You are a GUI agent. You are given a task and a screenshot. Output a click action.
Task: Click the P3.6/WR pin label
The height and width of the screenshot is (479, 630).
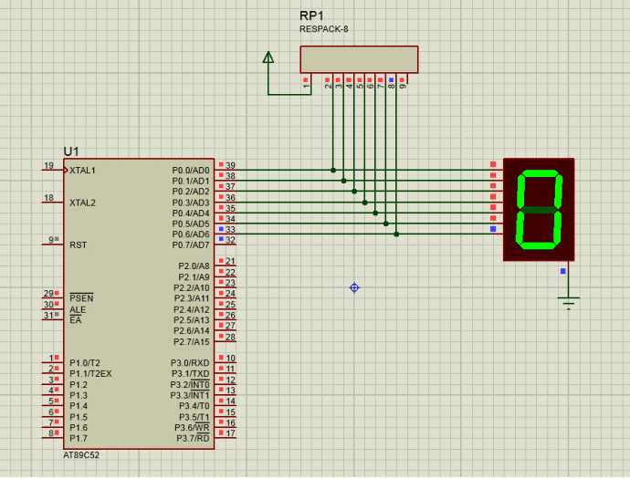[192, 427]
